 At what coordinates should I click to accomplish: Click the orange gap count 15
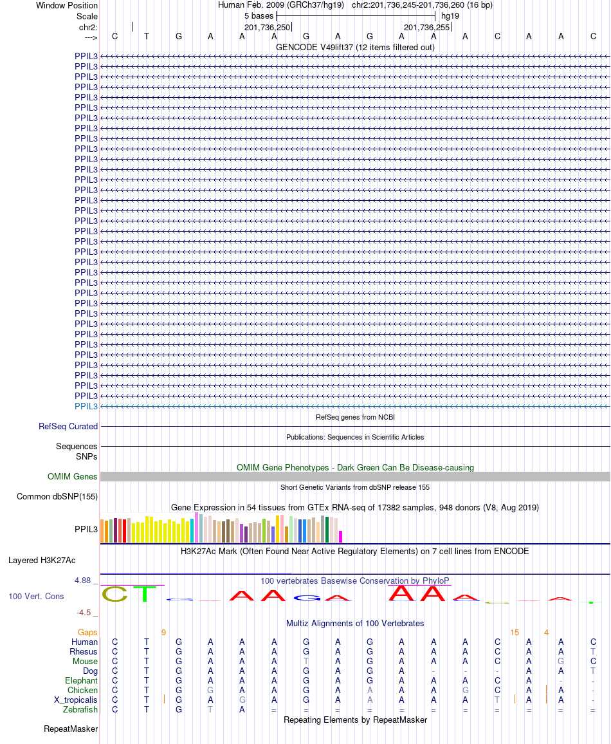click(515, 633)
